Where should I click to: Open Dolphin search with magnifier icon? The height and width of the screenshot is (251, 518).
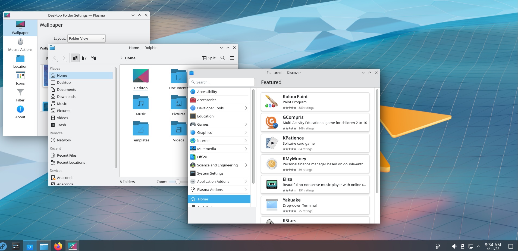click(x=223, y=58)
